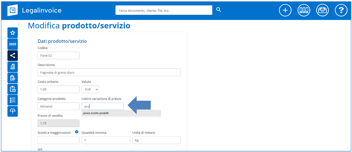Open the Valuta EUR dropdown
Image resolution: width=352 pixels, height=152 pixels.
(90, 90)
